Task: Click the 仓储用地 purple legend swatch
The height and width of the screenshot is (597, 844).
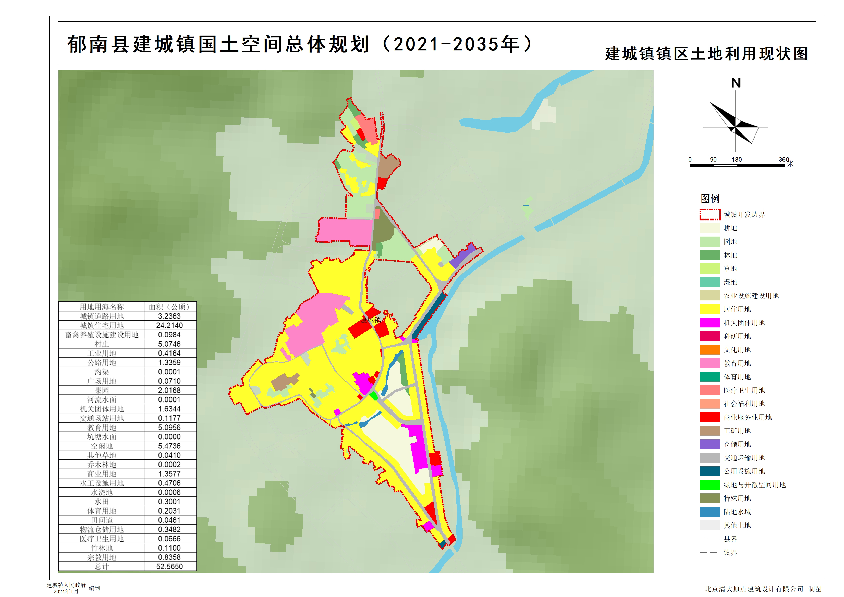Action: click(x=710, y=444)
